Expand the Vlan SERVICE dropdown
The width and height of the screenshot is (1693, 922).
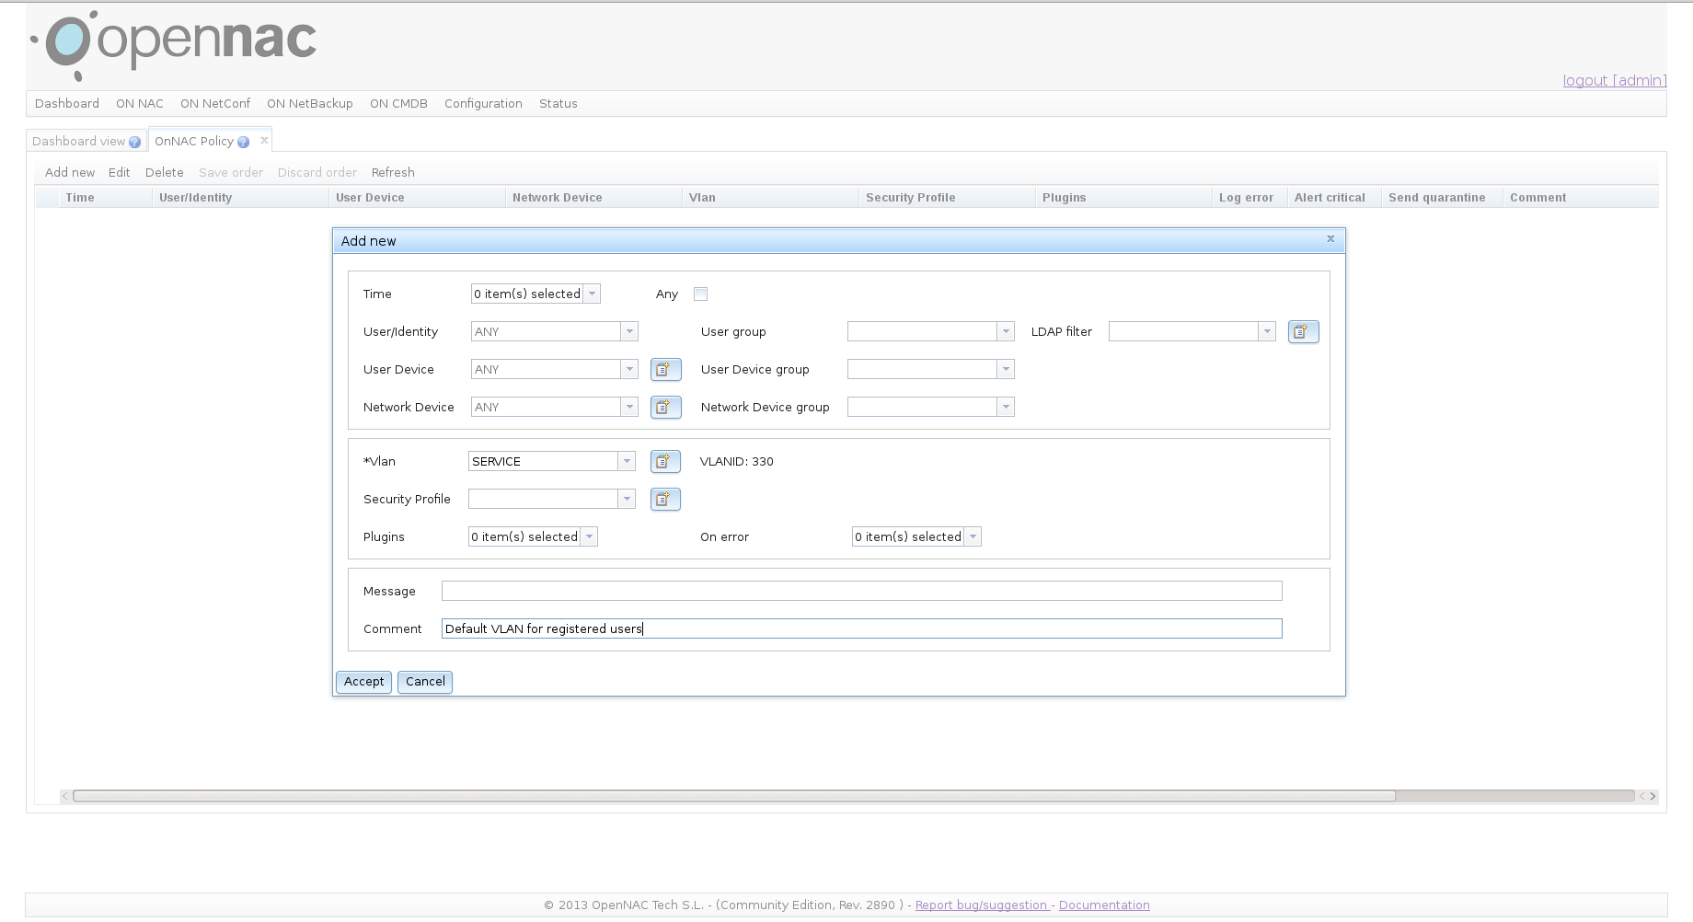click(627, 461)
